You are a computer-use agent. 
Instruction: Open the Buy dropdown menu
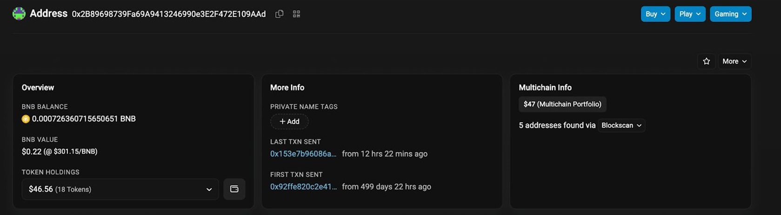[x=655, y=14]
